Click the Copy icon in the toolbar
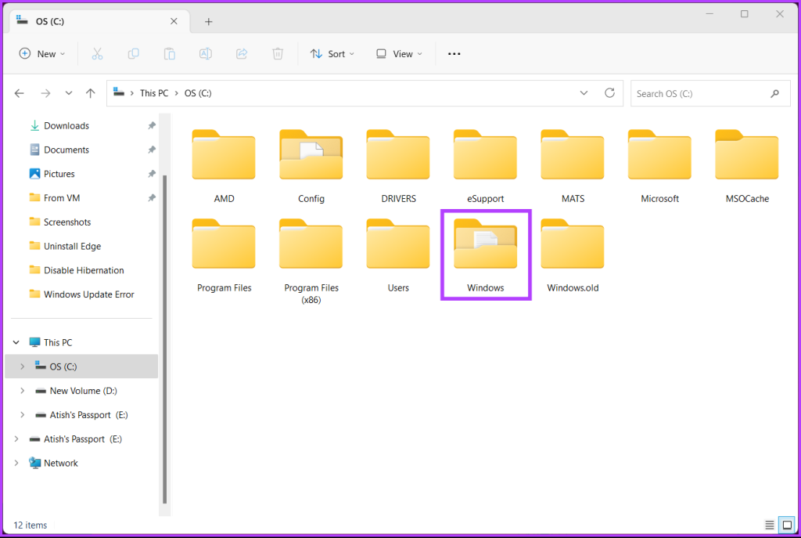The height and width of the screenshot is (538, 801). coord(133,53)
